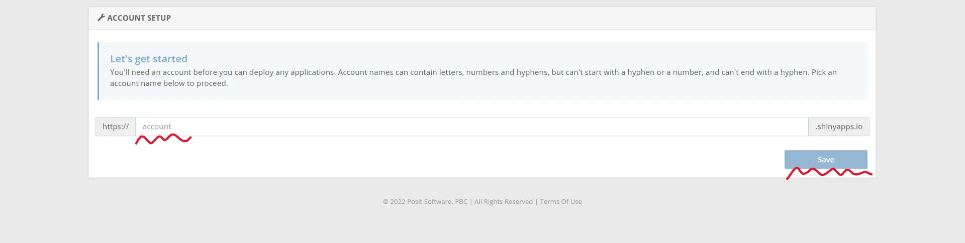Open the Terms Of Use link
965x243 pixels.
560,202
